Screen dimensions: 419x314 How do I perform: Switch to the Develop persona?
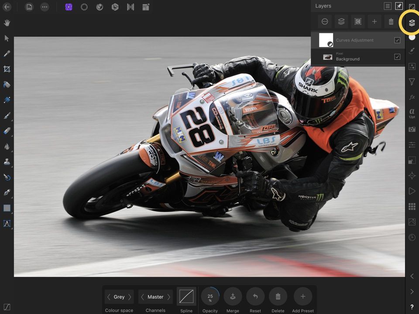115,7
